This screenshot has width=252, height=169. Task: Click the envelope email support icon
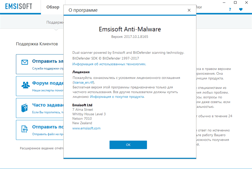click(25, 62)
